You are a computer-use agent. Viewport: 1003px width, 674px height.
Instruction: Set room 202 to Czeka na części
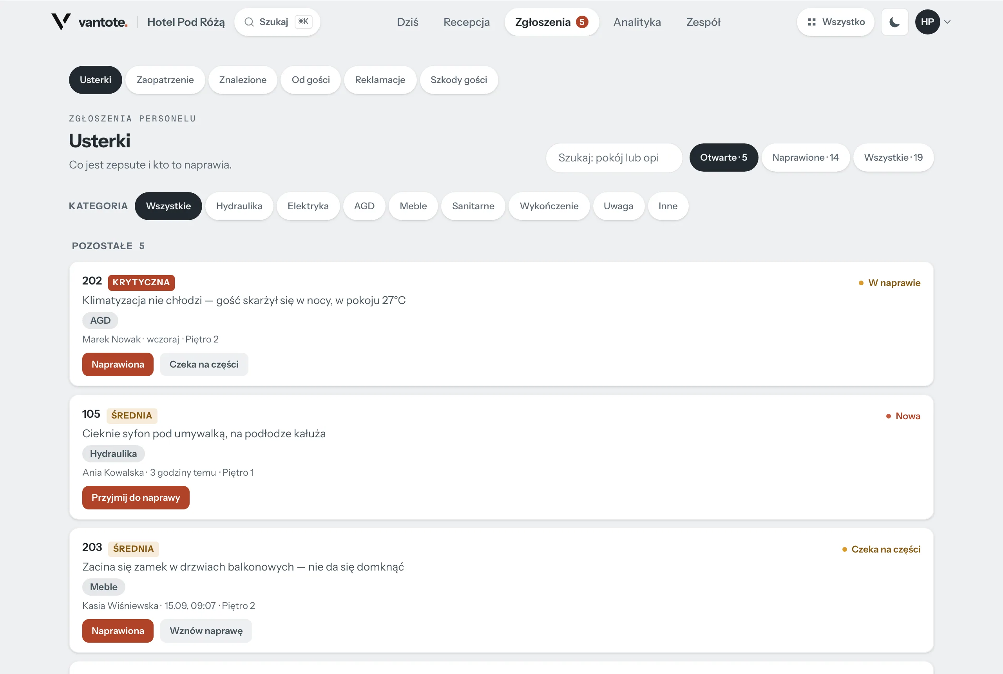pos(204,364)
